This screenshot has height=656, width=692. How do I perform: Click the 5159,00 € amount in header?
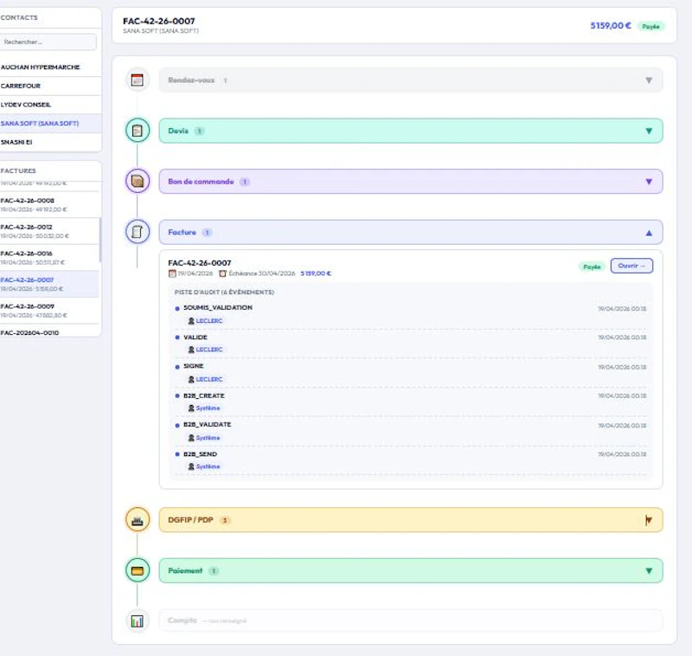(611, 26)
